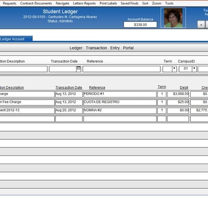
Task: Click the Transaction Date entry field
Action: click(x=63, y=69)
